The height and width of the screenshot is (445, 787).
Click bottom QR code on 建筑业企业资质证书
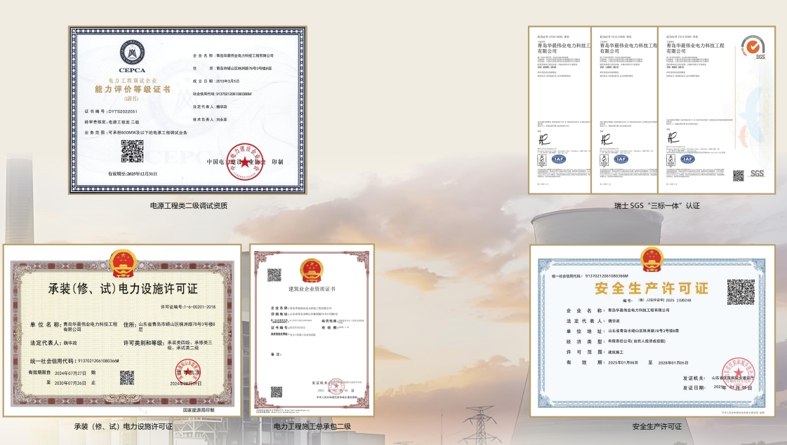click(276, 391)
